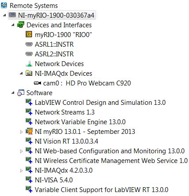189x196 pixels.
Task: Click the cam0 camera icon
Action: (37, 83)
